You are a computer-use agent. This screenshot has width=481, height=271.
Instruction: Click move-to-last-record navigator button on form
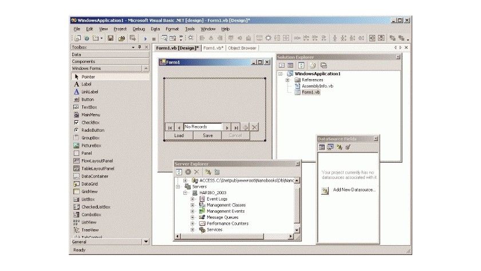pyautogui.click(x=236, y=127)
